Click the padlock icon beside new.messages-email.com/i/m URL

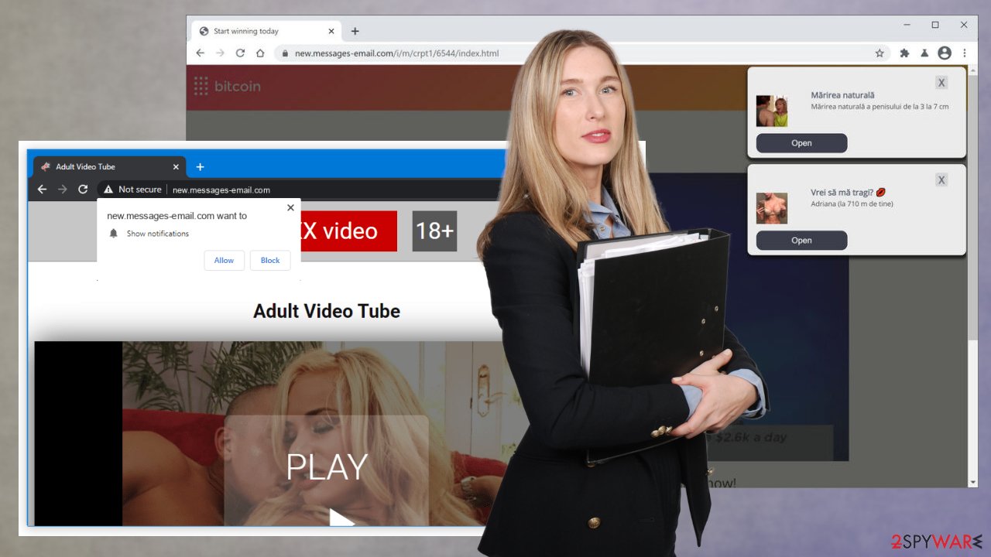coord(284,53)
